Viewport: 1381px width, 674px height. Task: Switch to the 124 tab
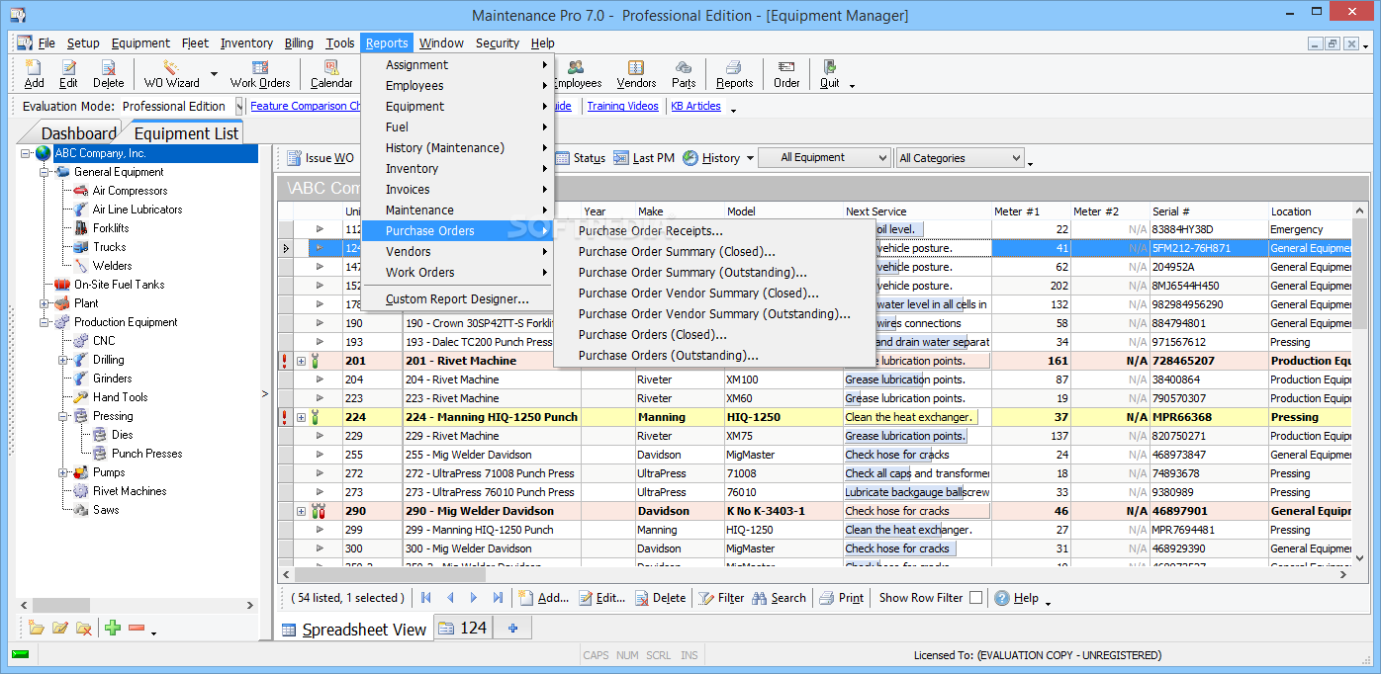coord(463,628)
